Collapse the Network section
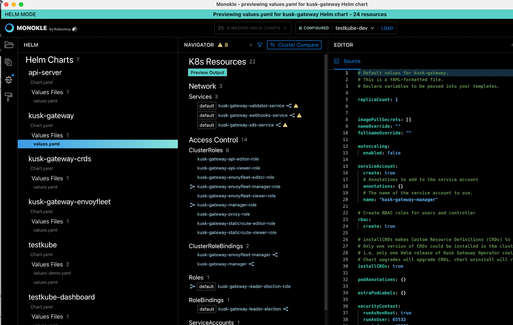Screen dimensions: 513x325 tap(202, 86)
